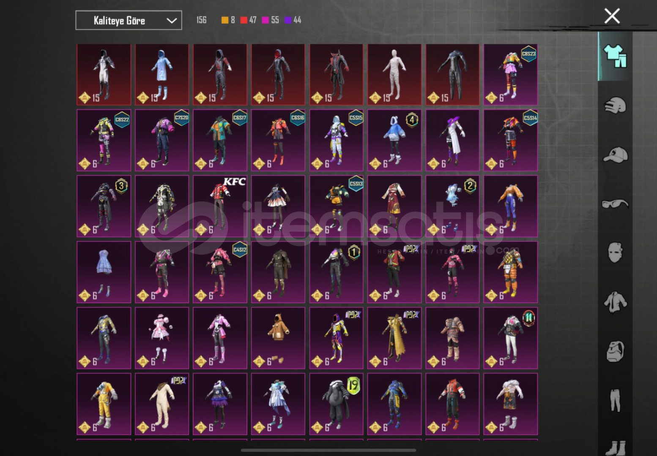Image resolution: width=657 pixels, height=456 pixels.
Task: Open the outfit sets category icon
Action: (x=615, y=56)
